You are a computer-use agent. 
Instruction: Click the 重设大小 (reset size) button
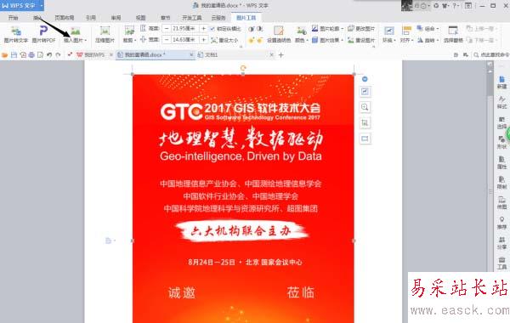pos(224,40)
